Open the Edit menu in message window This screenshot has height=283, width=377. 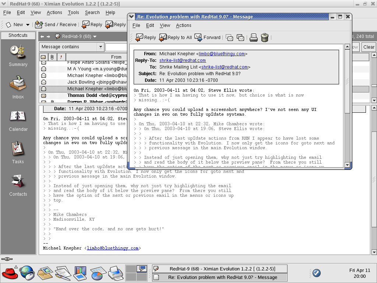150,25
